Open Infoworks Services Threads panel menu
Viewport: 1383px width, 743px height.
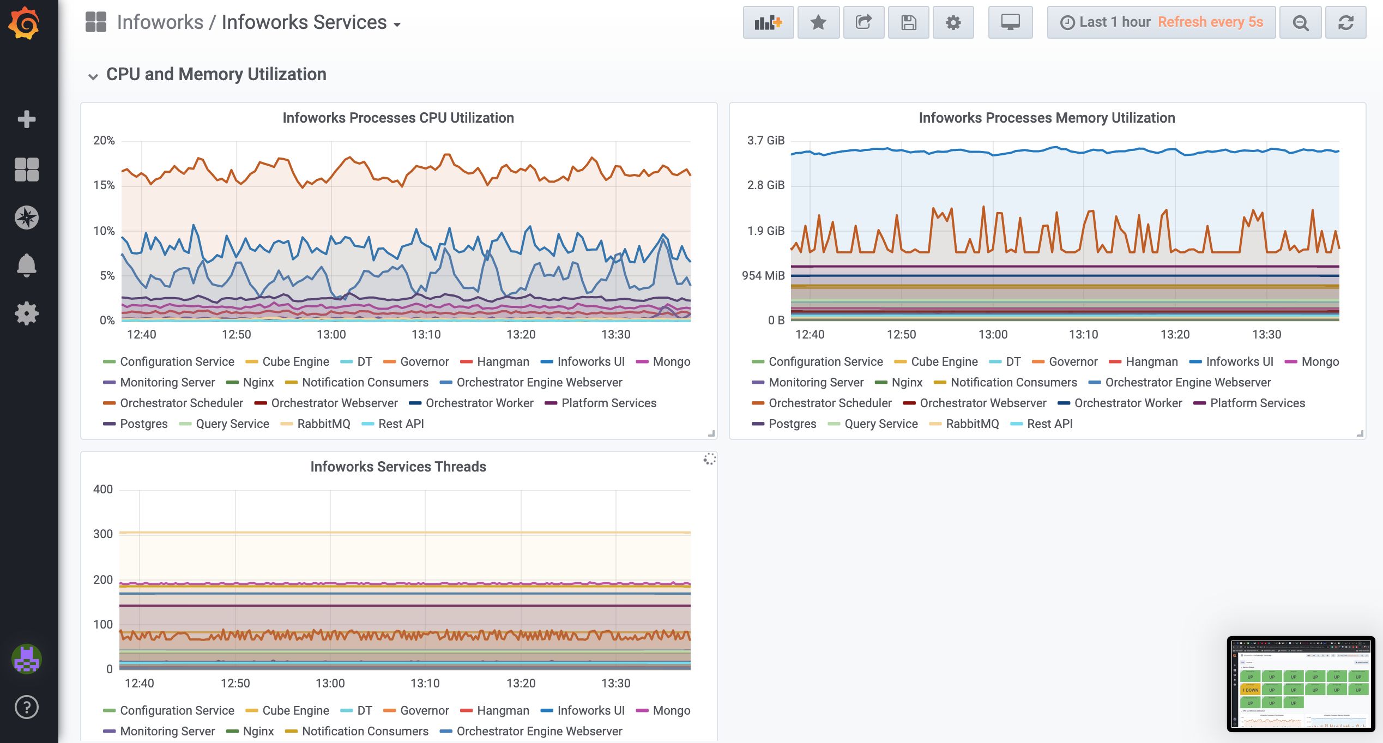(398, 467)
